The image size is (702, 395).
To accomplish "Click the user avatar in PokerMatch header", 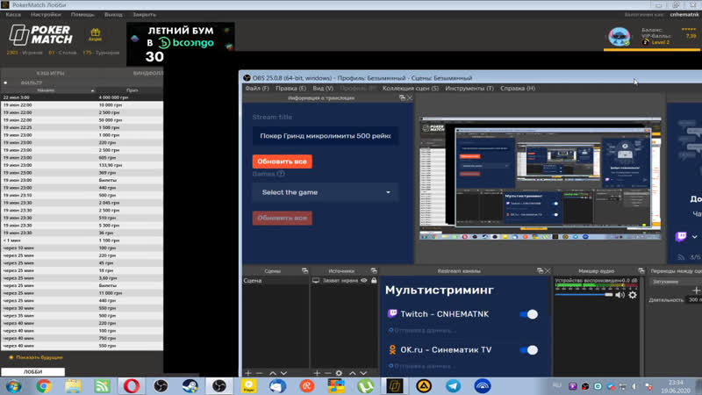I will point(620,37).
